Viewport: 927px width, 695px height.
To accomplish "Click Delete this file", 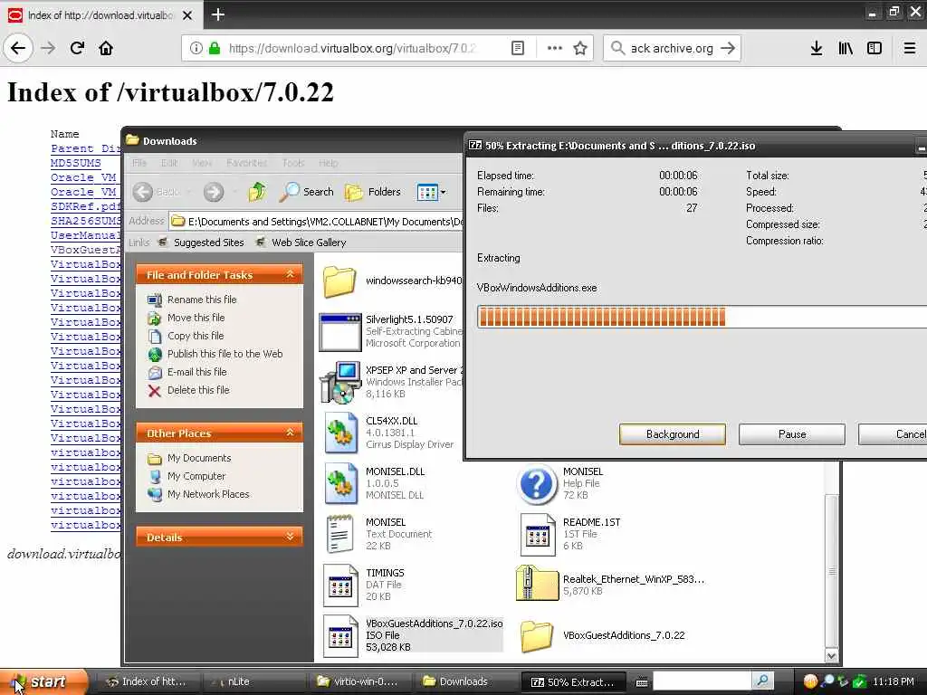I will click(198, 390).
